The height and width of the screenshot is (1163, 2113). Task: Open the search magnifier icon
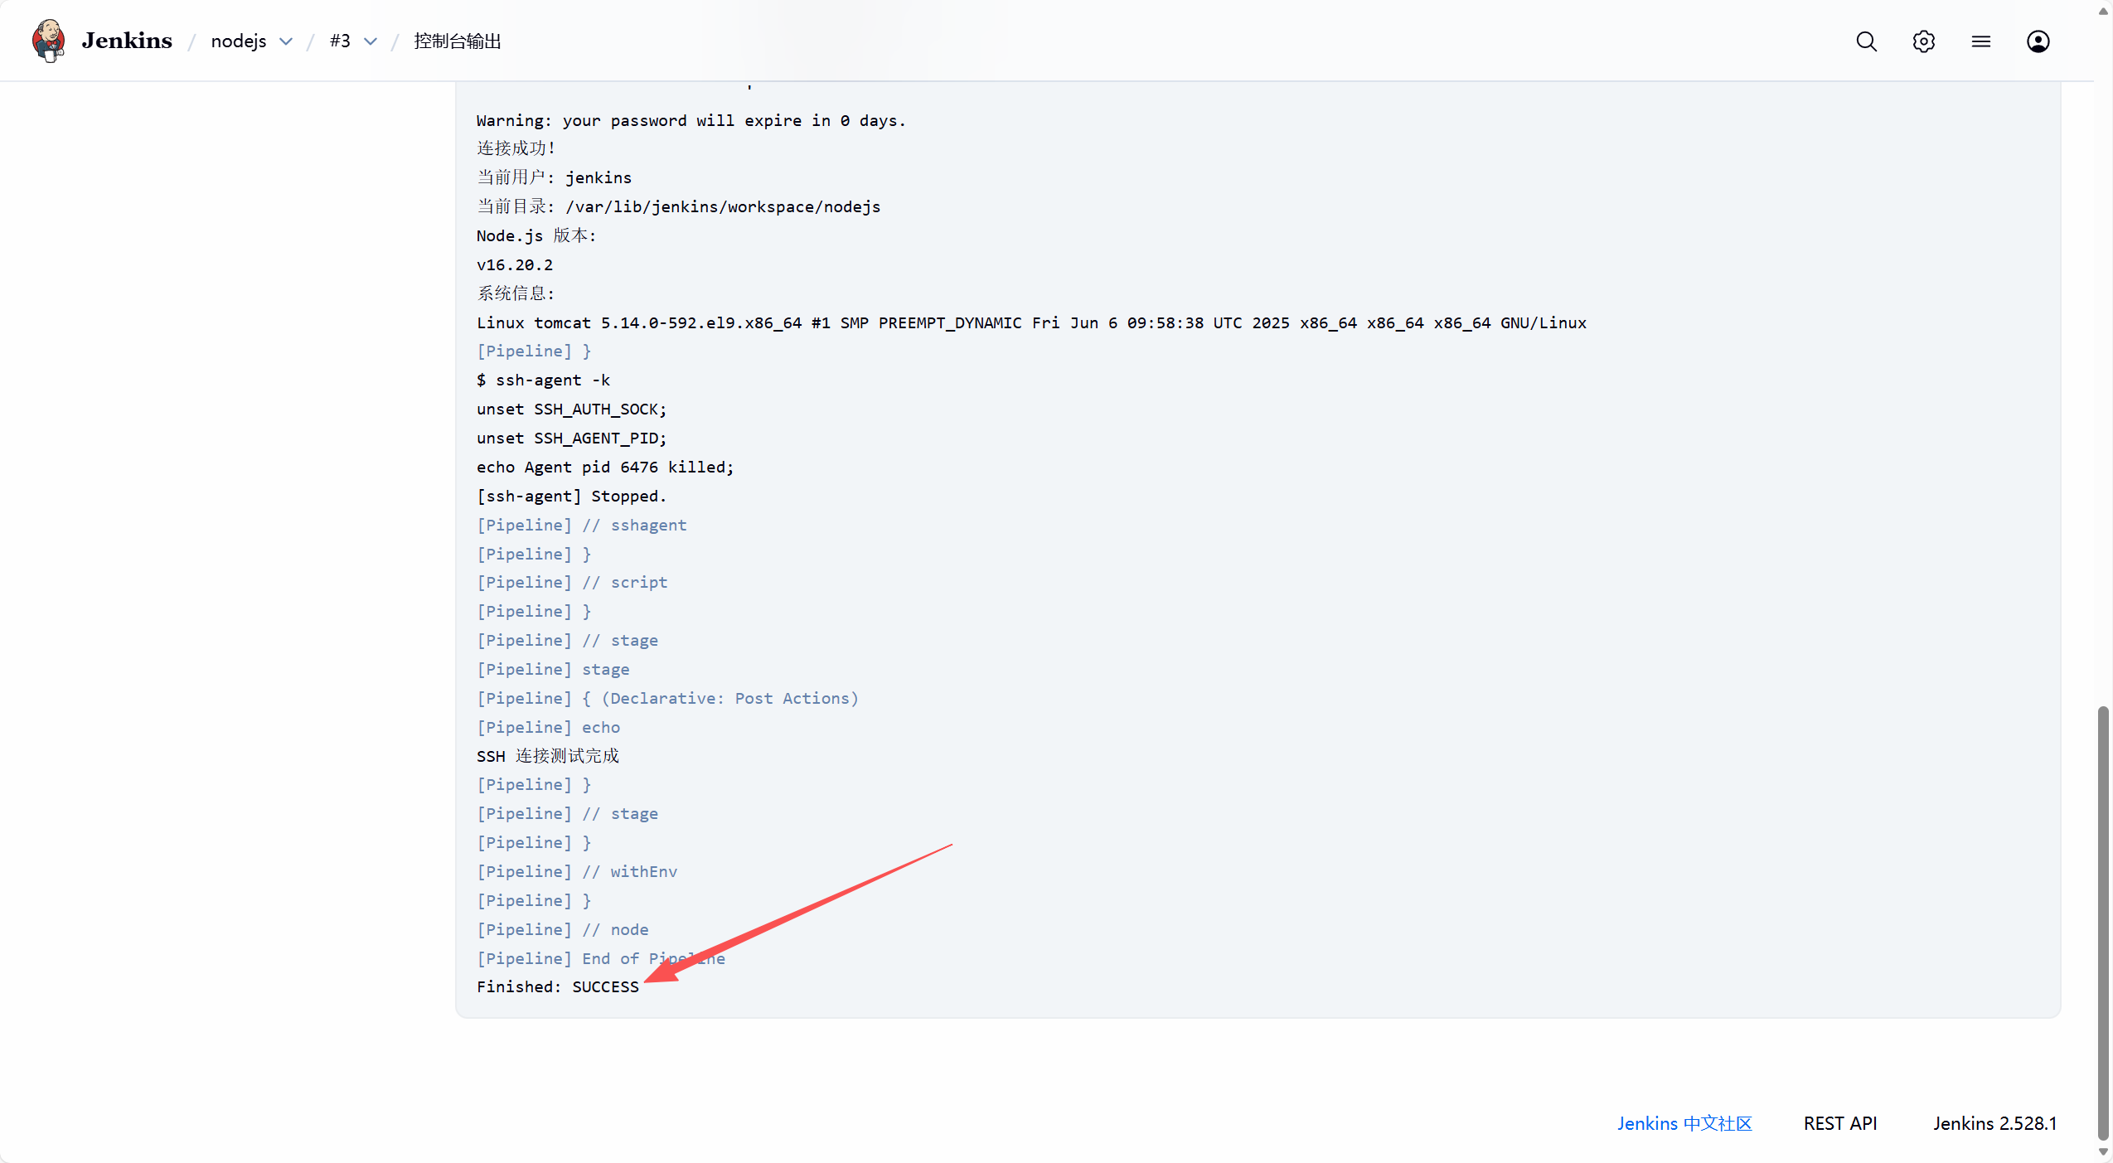point(1866,41)
